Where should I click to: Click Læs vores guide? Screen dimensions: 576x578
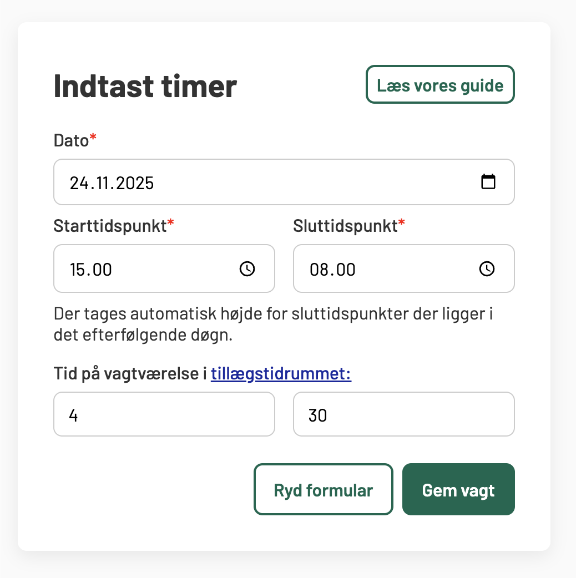coord(440,85)
